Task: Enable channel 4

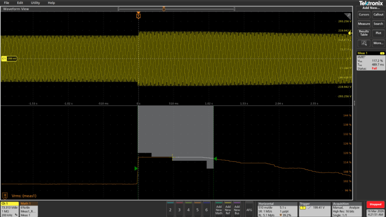Action: click(x=188, y=209)
